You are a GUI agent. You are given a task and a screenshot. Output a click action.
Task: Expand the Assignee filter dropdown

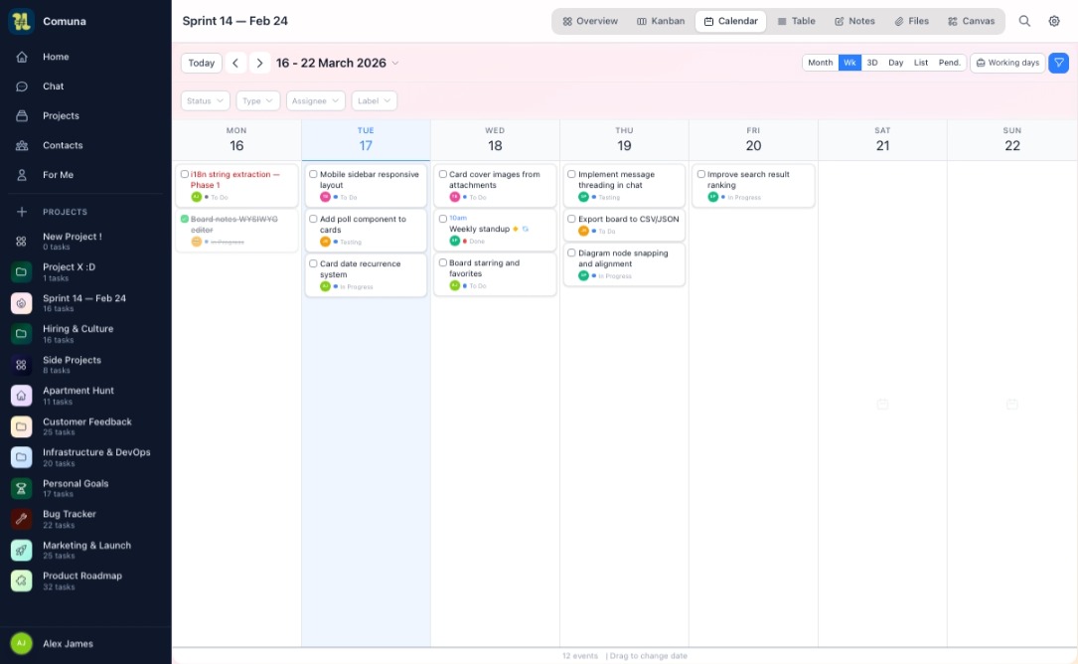(x=315, y=100)
